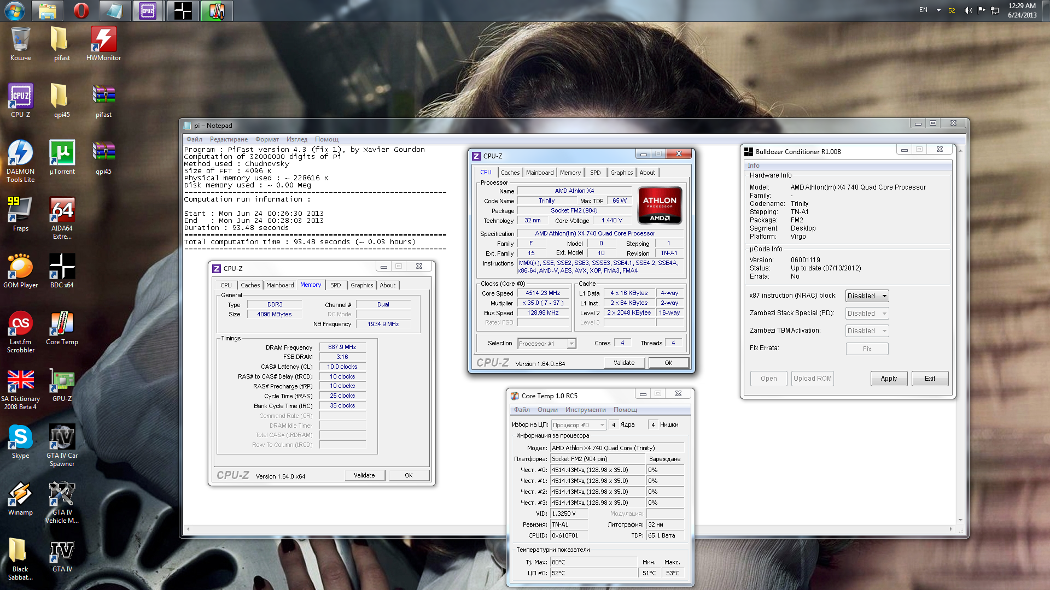The width and height of the screenshot is (1050, 590).
Task: Launch BDC x64 desktop shortcut
Action: [x=62, y=271]
